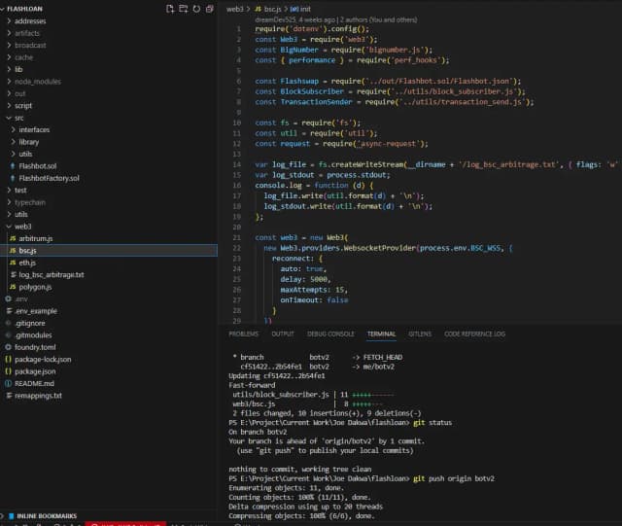
Task: Expand the Inline Bookmarks section
Action: [46, 514]
